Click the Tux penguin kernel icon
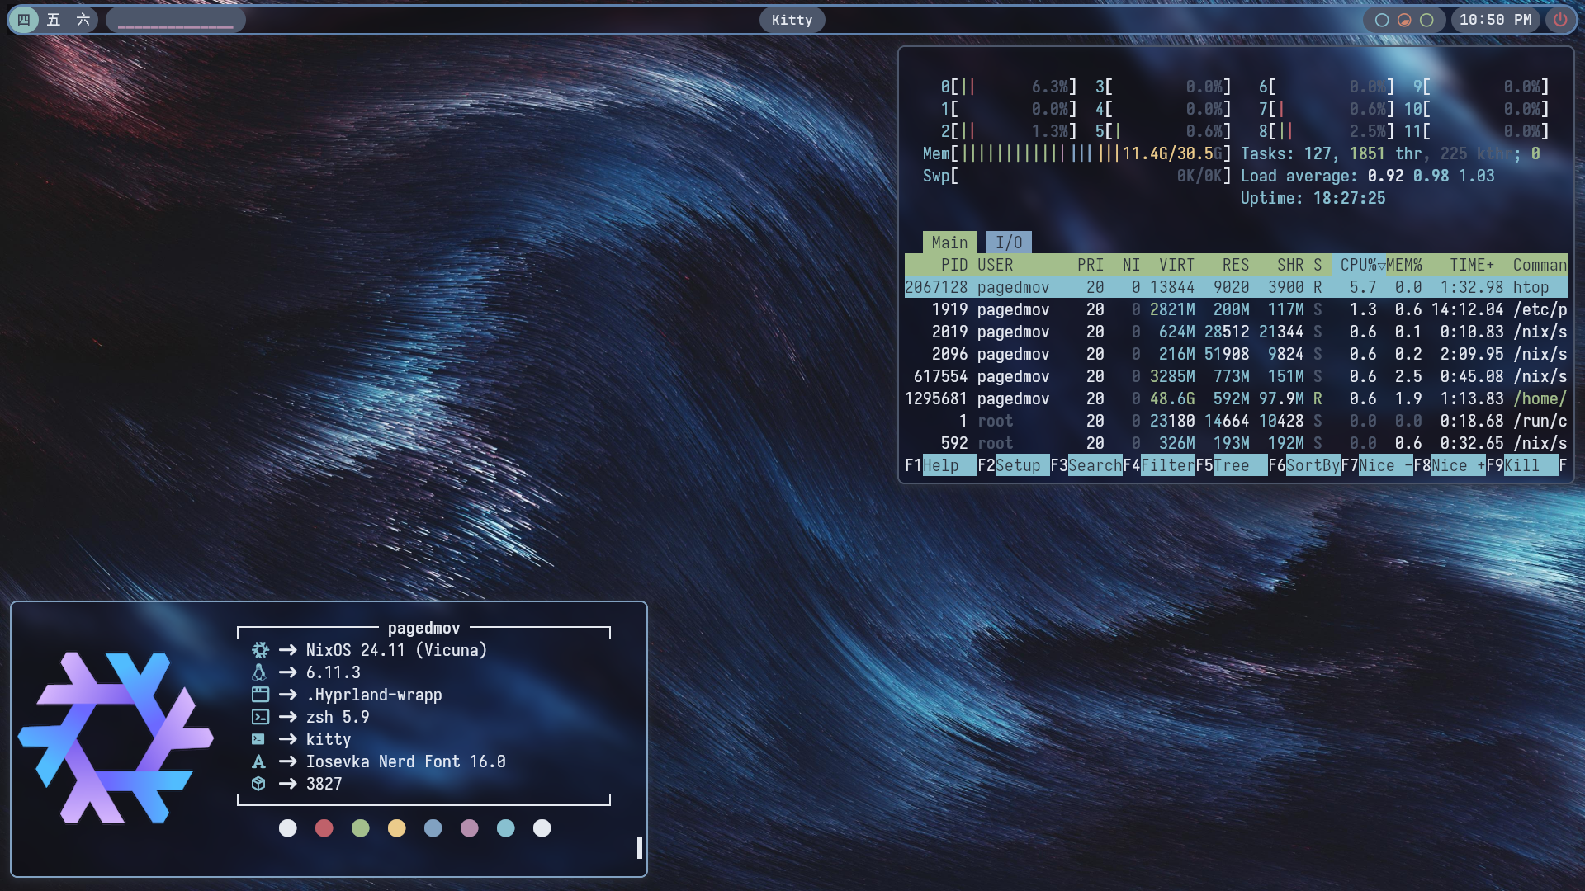Viewport: 1585px width, 891px height. [x=259, y=672]
